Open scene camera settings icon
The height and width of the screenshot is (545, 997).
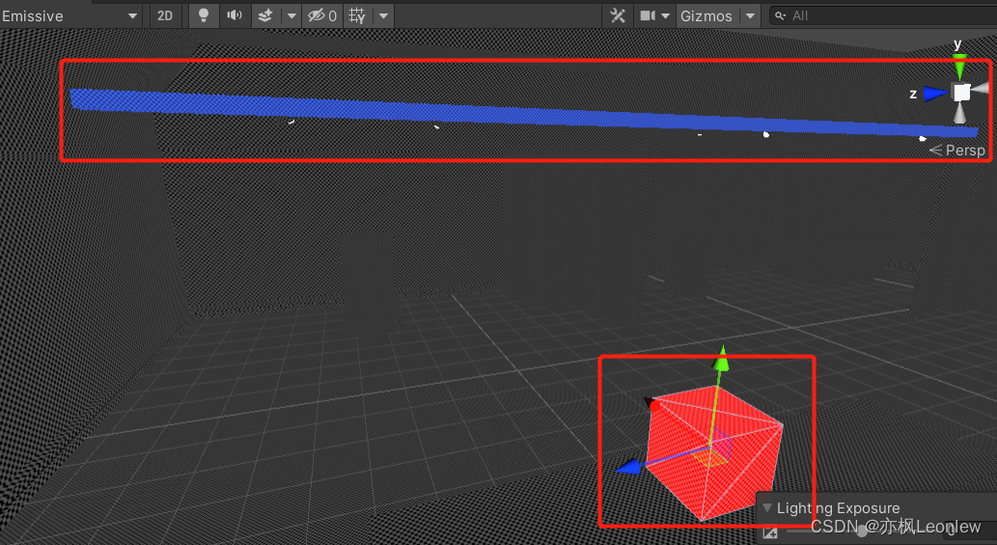pos(648,15)
